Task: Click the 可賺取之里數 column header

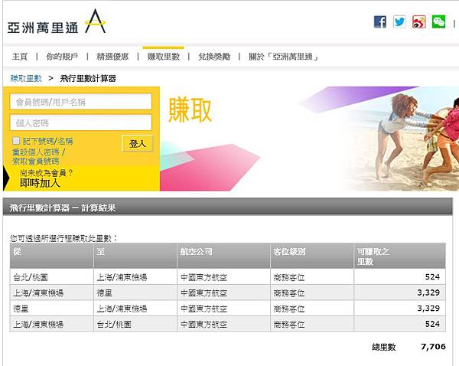Action: click(399, 256)
